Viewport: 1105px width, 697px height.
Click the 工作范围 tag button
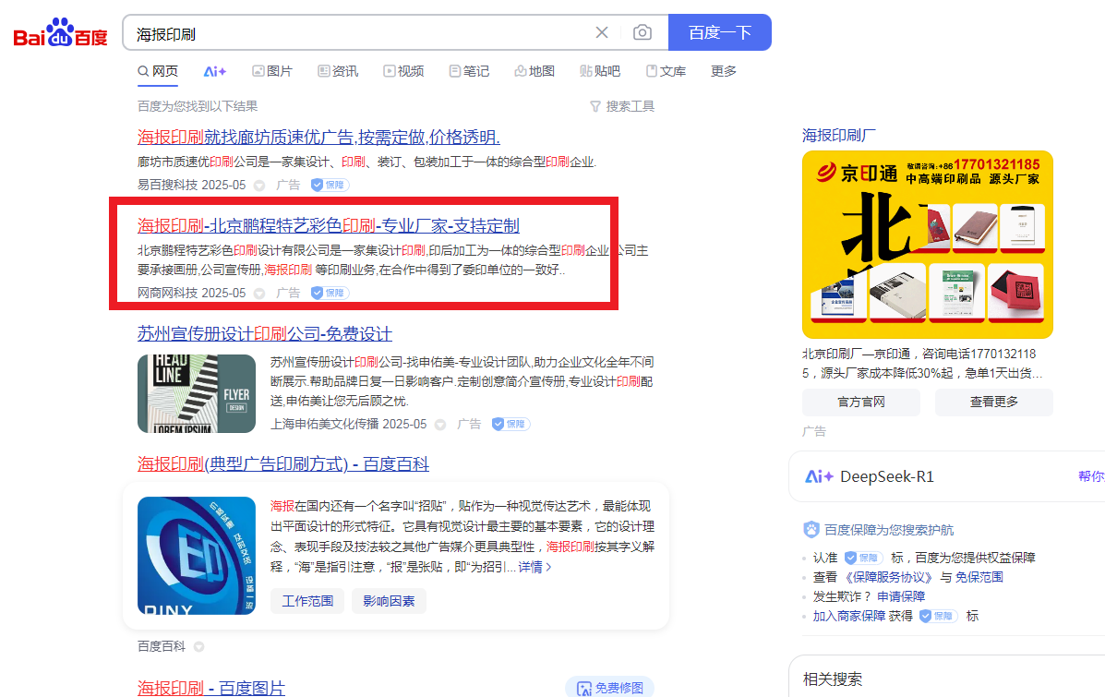point(307,601)
